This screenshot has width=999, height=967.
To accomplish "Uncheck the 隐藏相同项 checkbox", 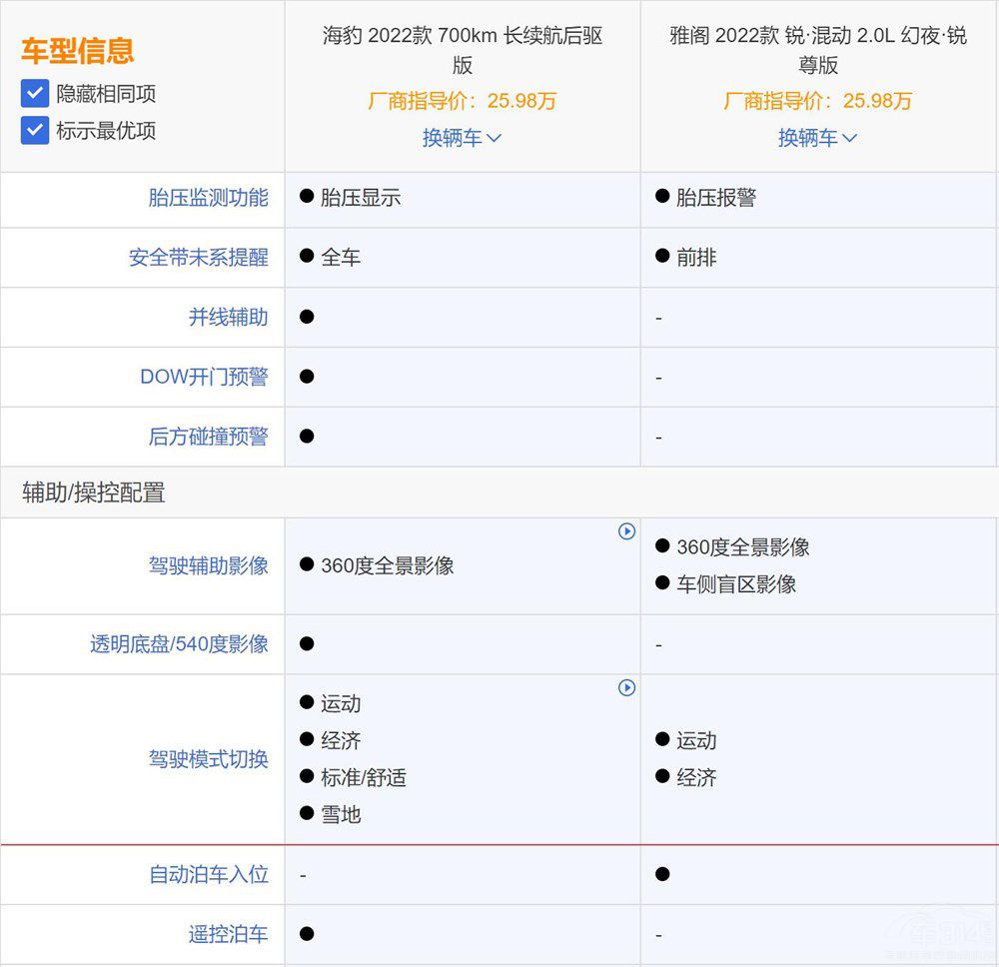I will tap(33, 93).
